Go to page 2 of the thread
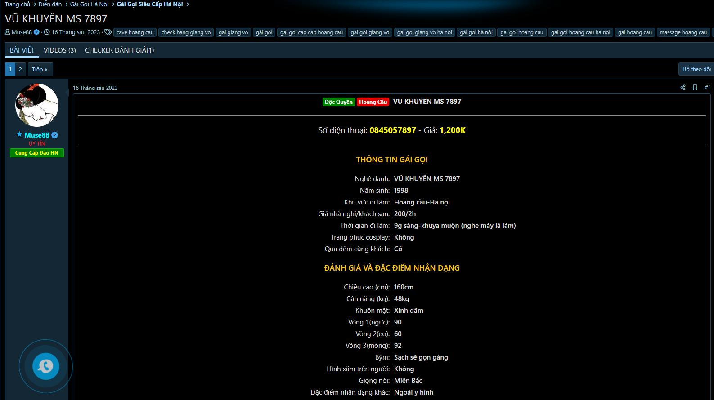Viewport: 714px width, 400px height. (20, 69)
